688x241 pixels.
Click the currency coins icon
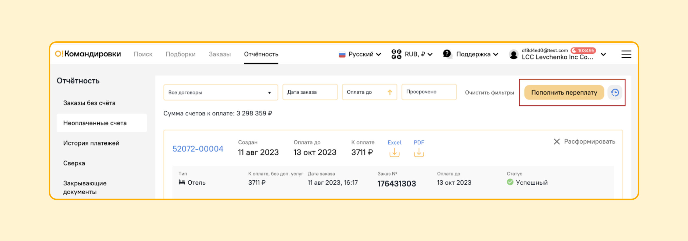pos(396,54)
